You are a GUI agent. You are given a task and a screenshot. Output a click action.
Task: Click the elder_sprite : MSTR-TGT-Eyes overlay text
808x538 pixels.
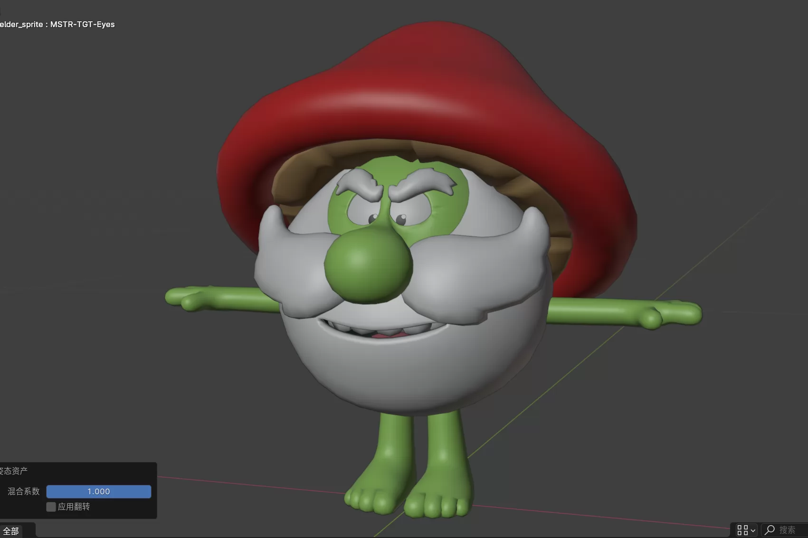[58, 24]
